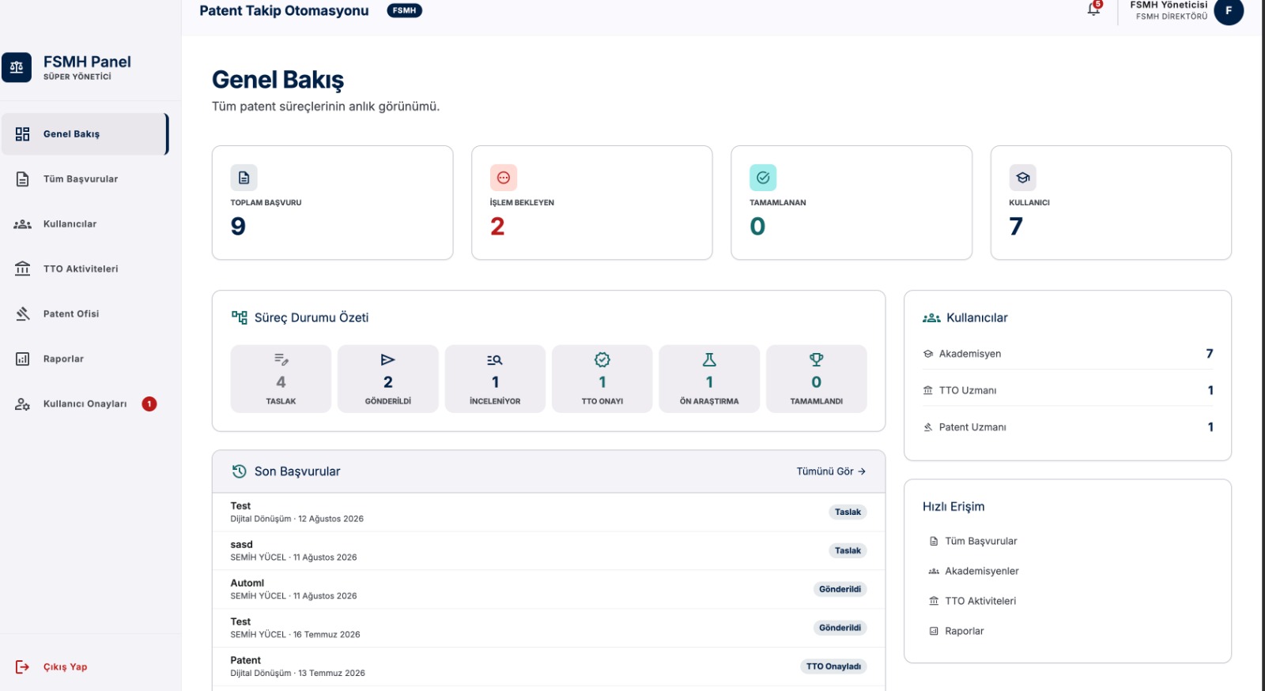Click the Gönderildi send arrow icon
Viewport: 1265px width, 691px height.
point(387,360)
